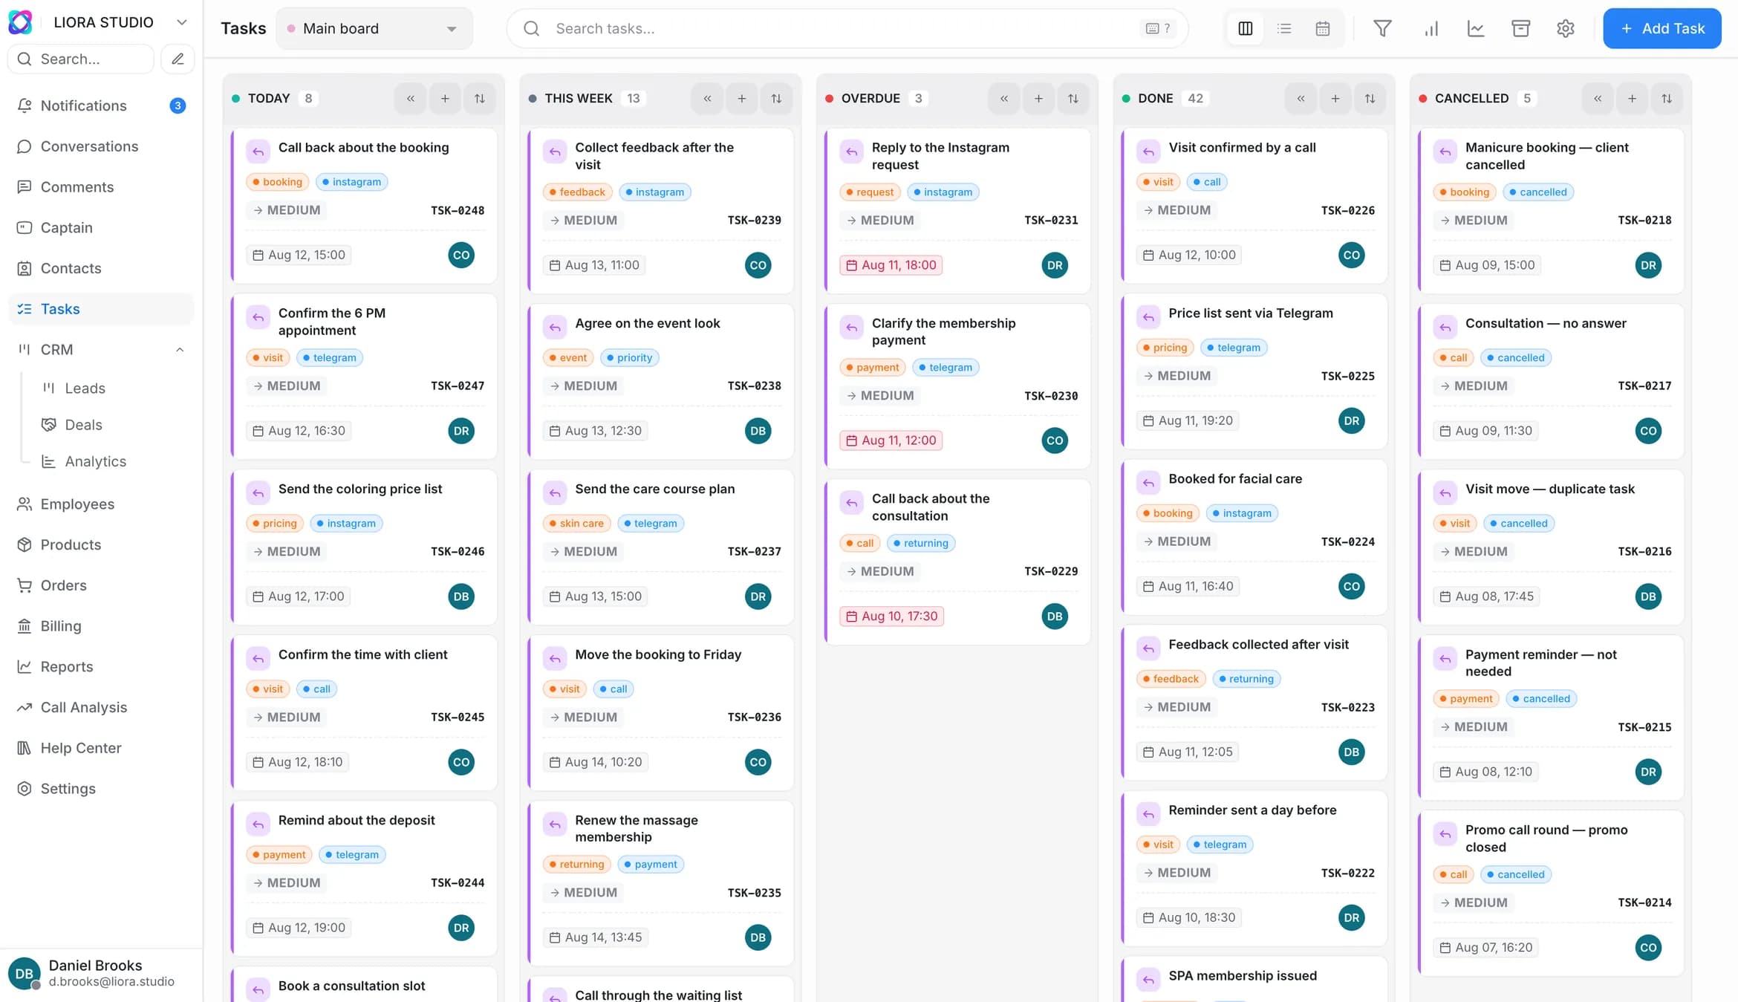
Task: Open due date Aug 11, 18:00 picker
Action: tap(891, 265)
